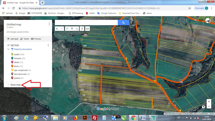Open the FOTOGRAFII bookmark
The height and width of the screenshot is (121, 215).
35,13
